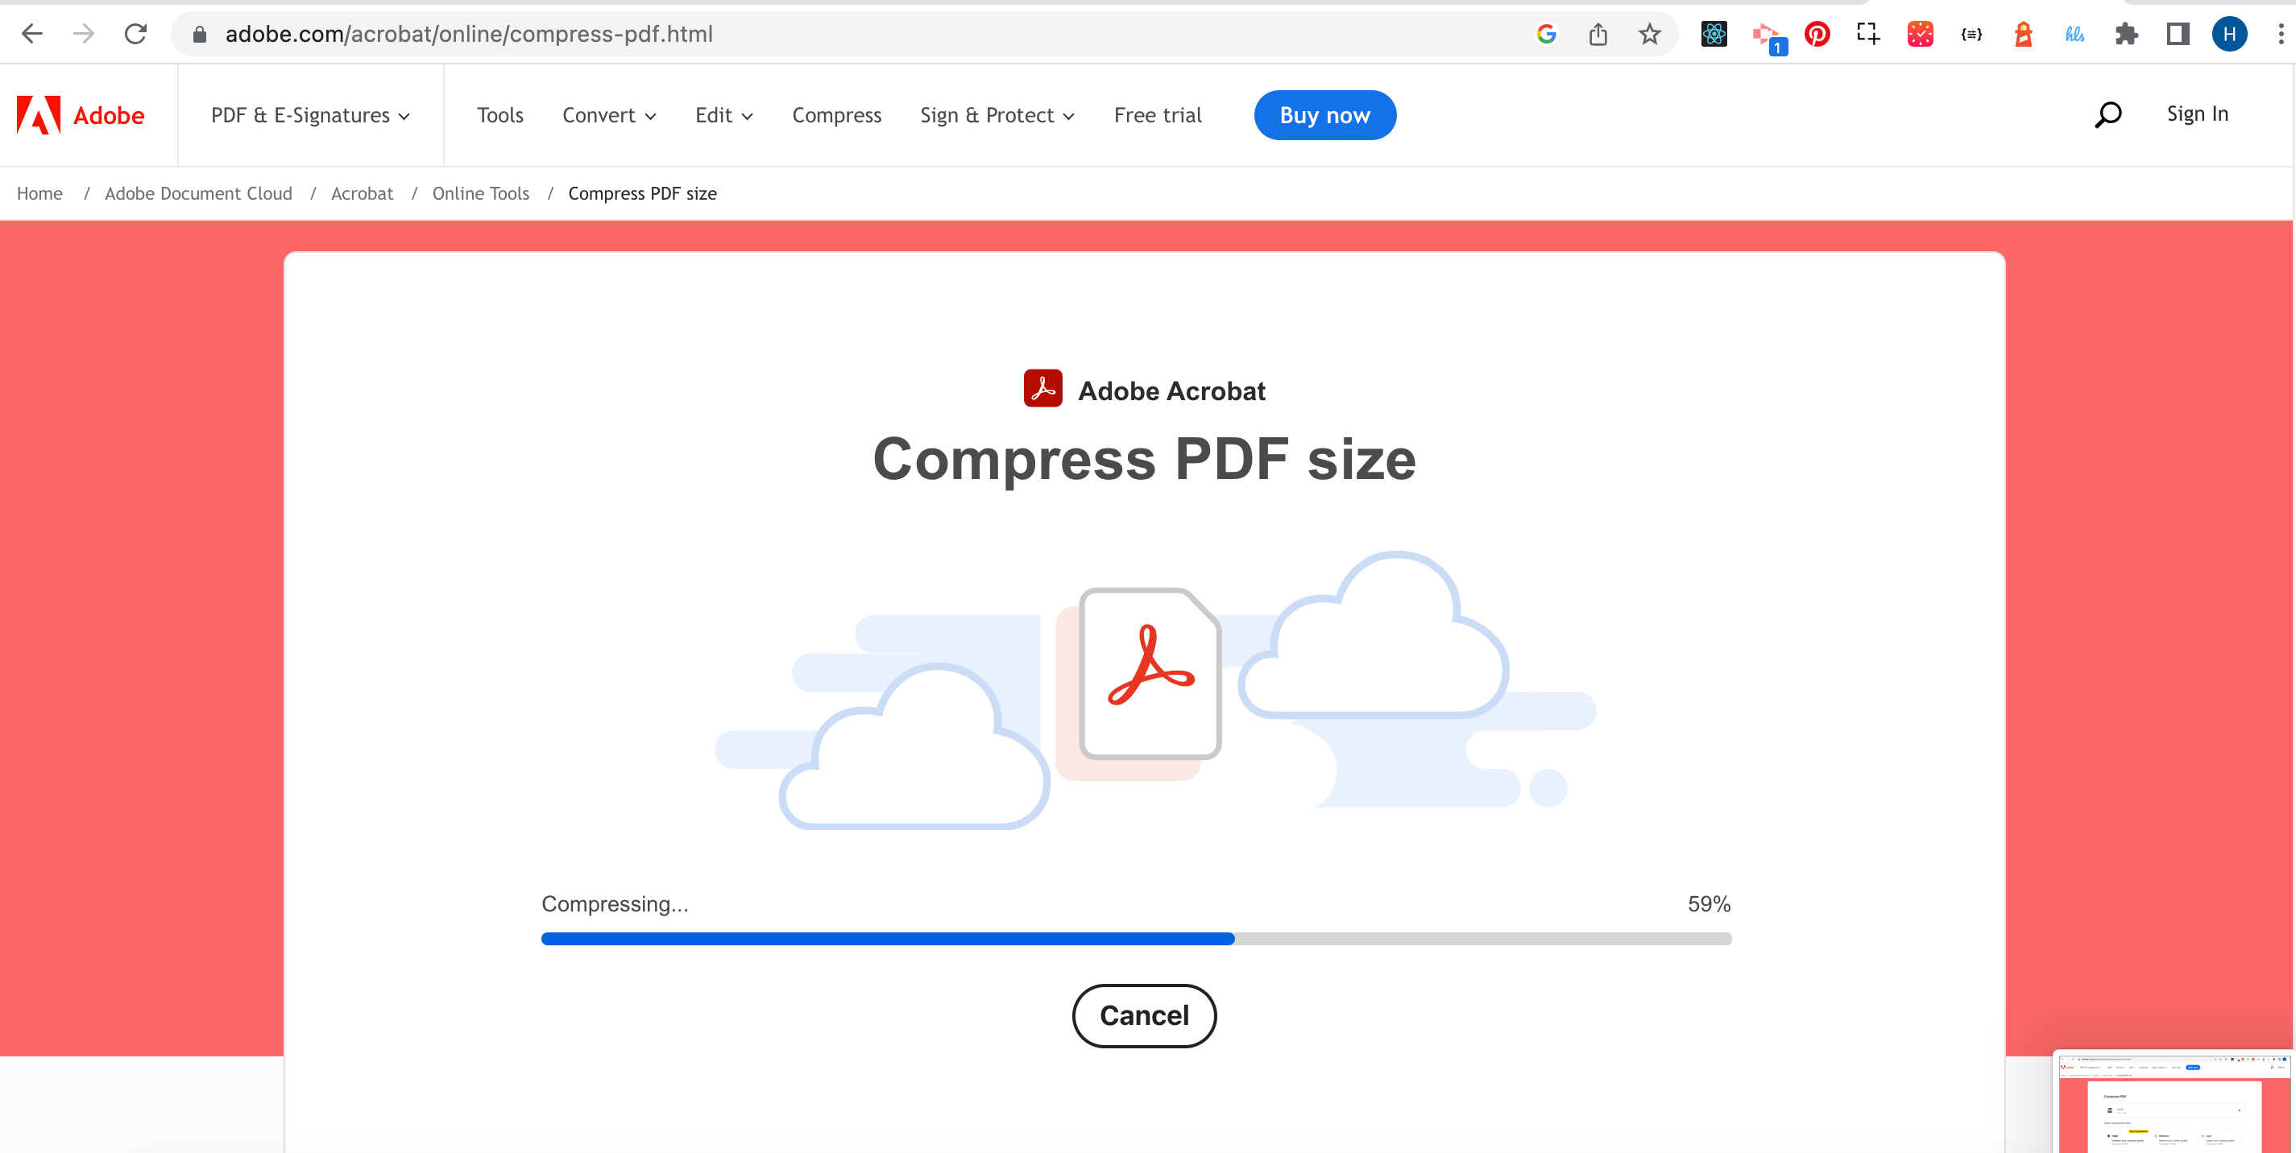Viewport: 2296px width, 1153px height.
Task: Click the Tools navigation item
Action: [500, 114]
